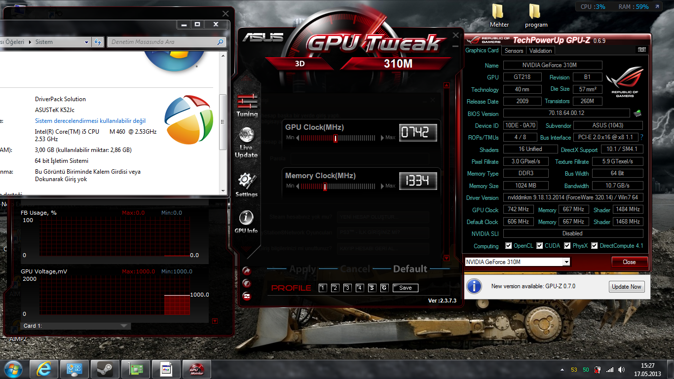Open the program folder on desktop
Screen dimensions: 674x379
pos(536,16)
